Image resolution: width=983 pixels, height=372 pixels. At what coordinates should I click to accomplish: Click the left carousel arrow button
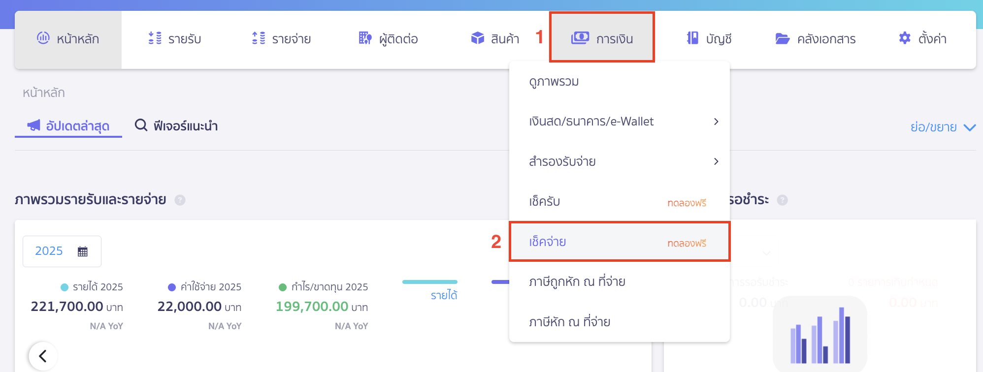pos(43,356)
